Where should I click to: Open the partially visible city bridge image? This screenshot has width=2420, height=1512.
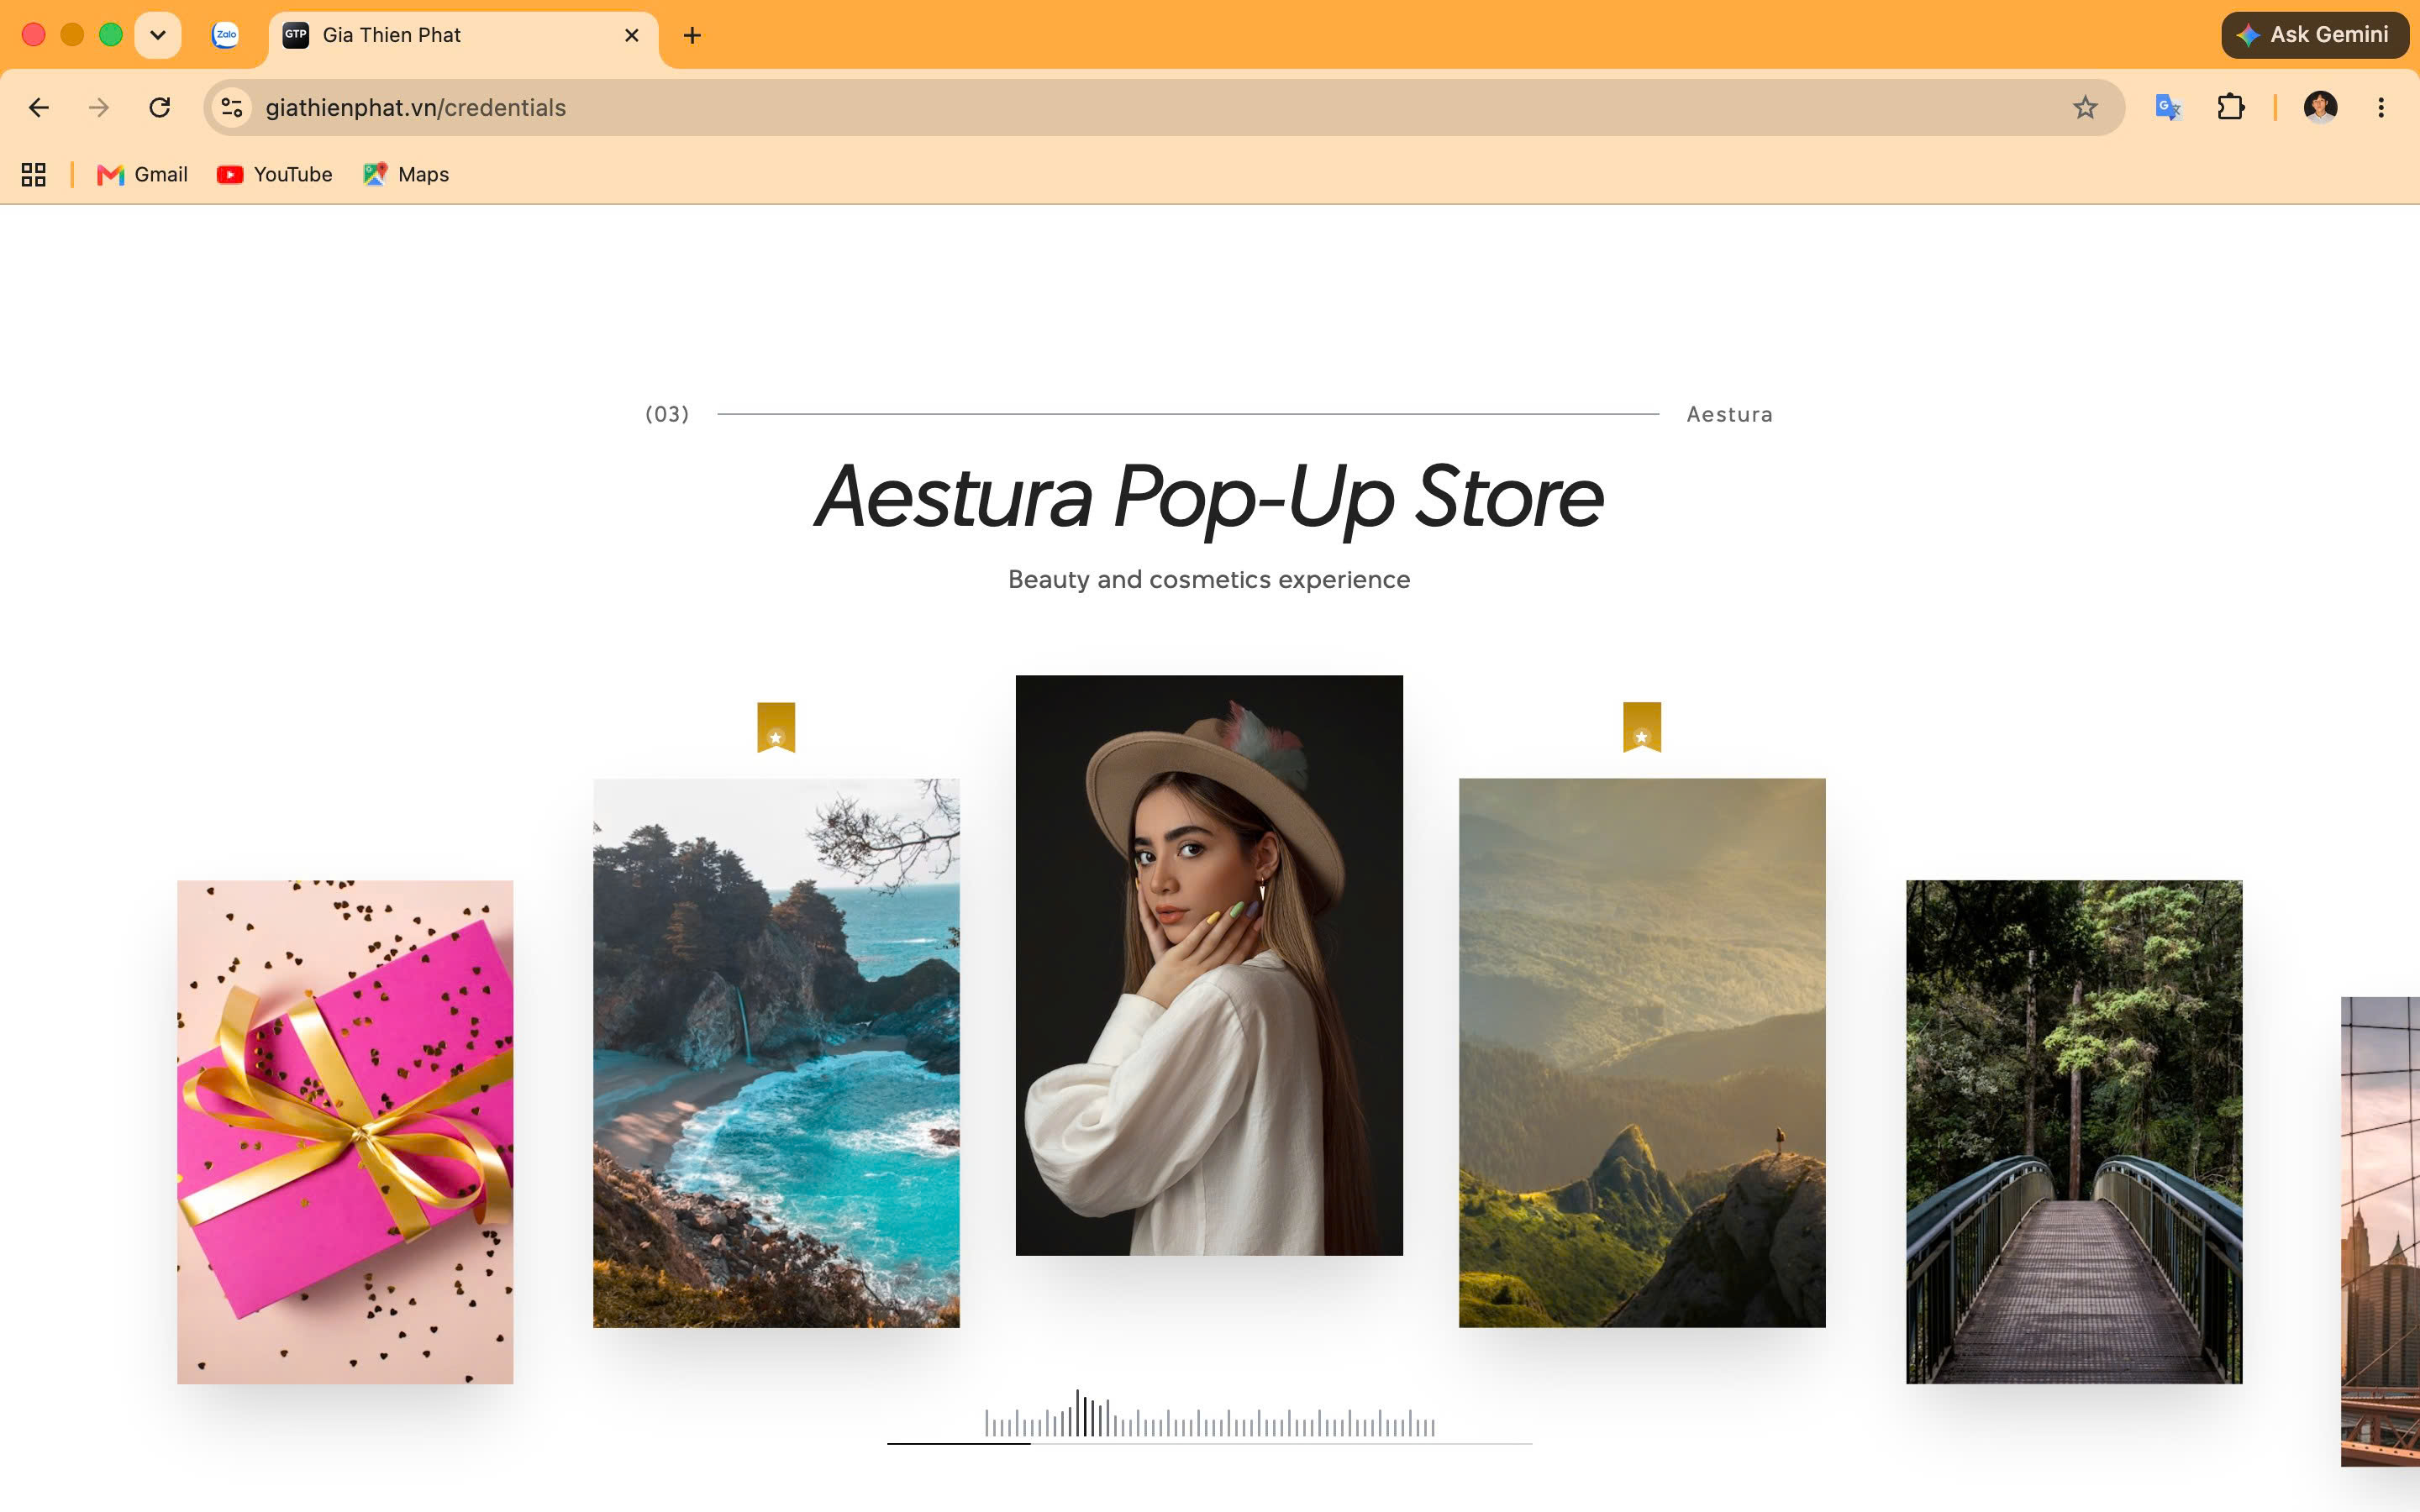2380,1232
